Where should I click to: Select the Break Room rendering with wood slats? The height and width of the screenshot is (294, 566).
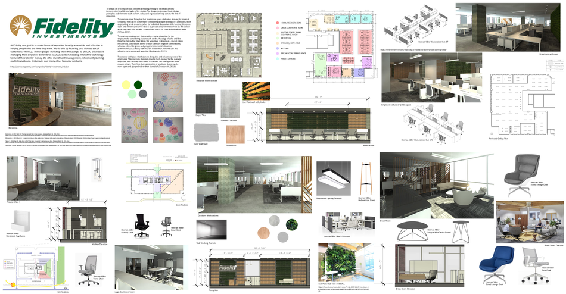[436, 185]
